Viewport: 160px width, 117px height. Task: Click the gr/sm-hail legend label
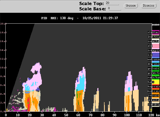[154, 73]
